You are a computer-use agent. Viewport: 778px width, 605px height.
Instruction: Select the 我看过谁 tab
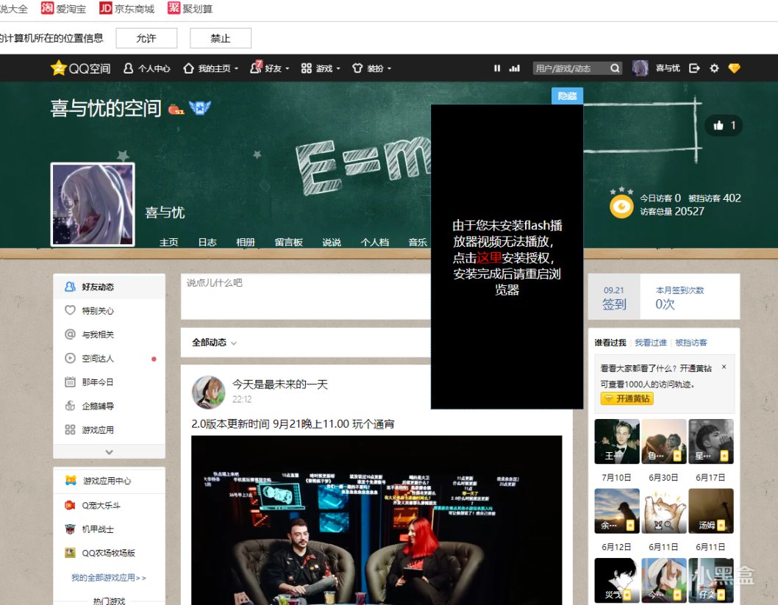(651, 343)
